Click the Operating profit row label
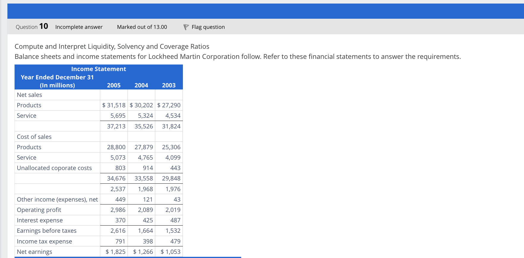524x258 pixels. 39,210
